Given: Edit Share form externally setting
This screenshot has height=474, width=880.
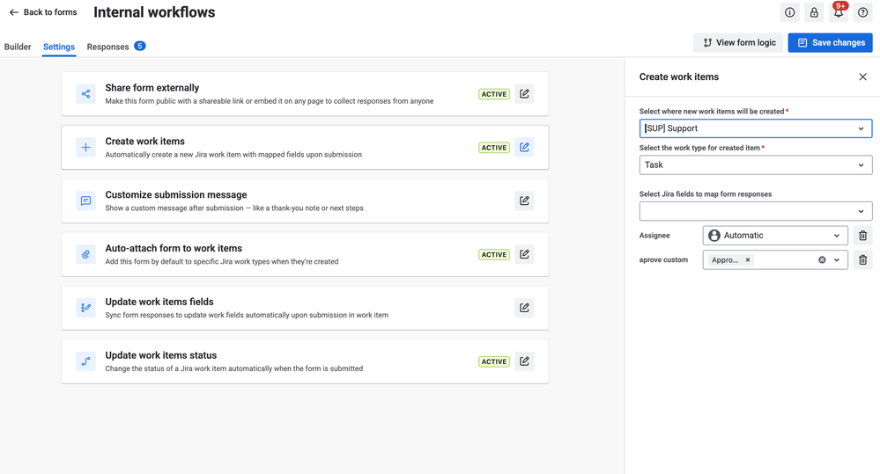Looking at the screenshot, I should [x=524, y=93].
